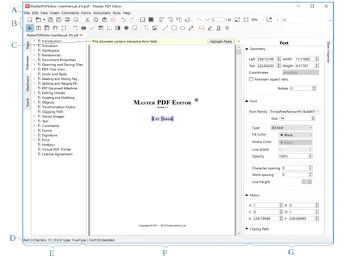
Task: Collapse the Font section
Action: click(x=247, y=101)
